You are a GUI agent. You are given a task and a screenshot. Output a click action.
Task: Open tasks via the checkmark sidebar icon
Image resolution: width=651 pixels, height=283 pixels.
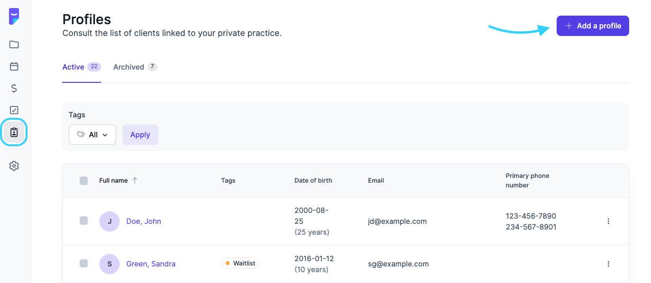pos(14,110)
